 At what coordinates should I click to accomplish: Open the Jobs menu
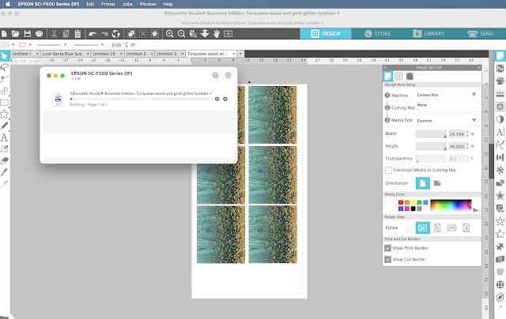pyautogui.click(x=127, y=4)
